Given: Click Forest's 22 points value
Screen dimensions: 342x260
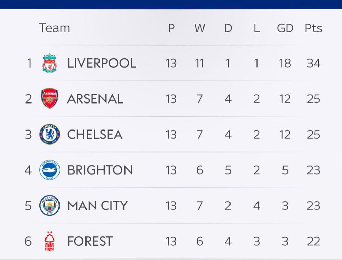Looking at the screenshot, I should coord(313,241).
